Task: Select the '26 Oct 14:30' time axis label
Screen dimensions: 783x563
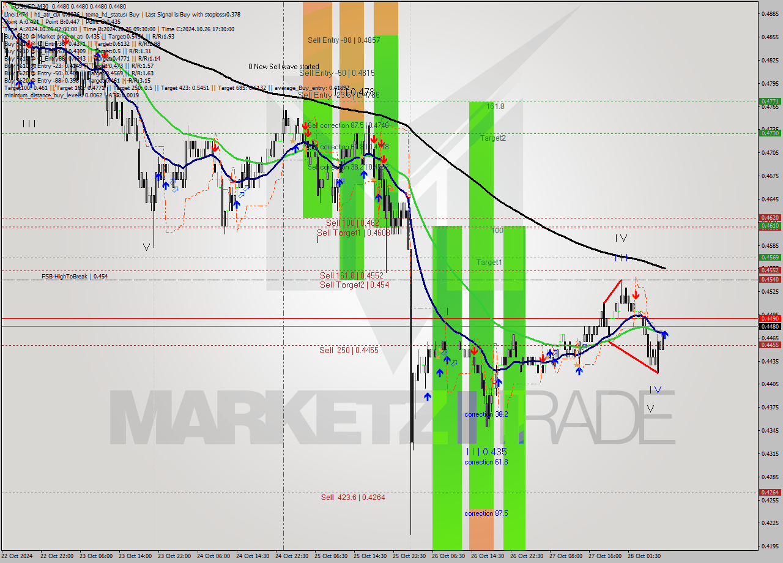Action: 488,556
